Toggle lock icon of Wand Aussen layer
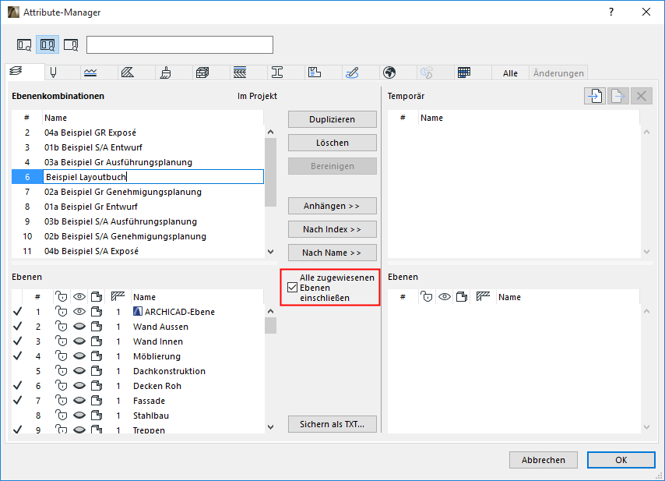The width and height of the screenshot is (665, 481). click(62, 327)
